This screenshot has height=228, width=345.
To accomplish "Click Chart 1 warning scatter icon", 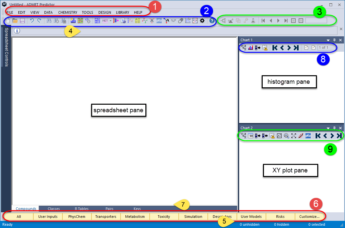I will point(265,47).
